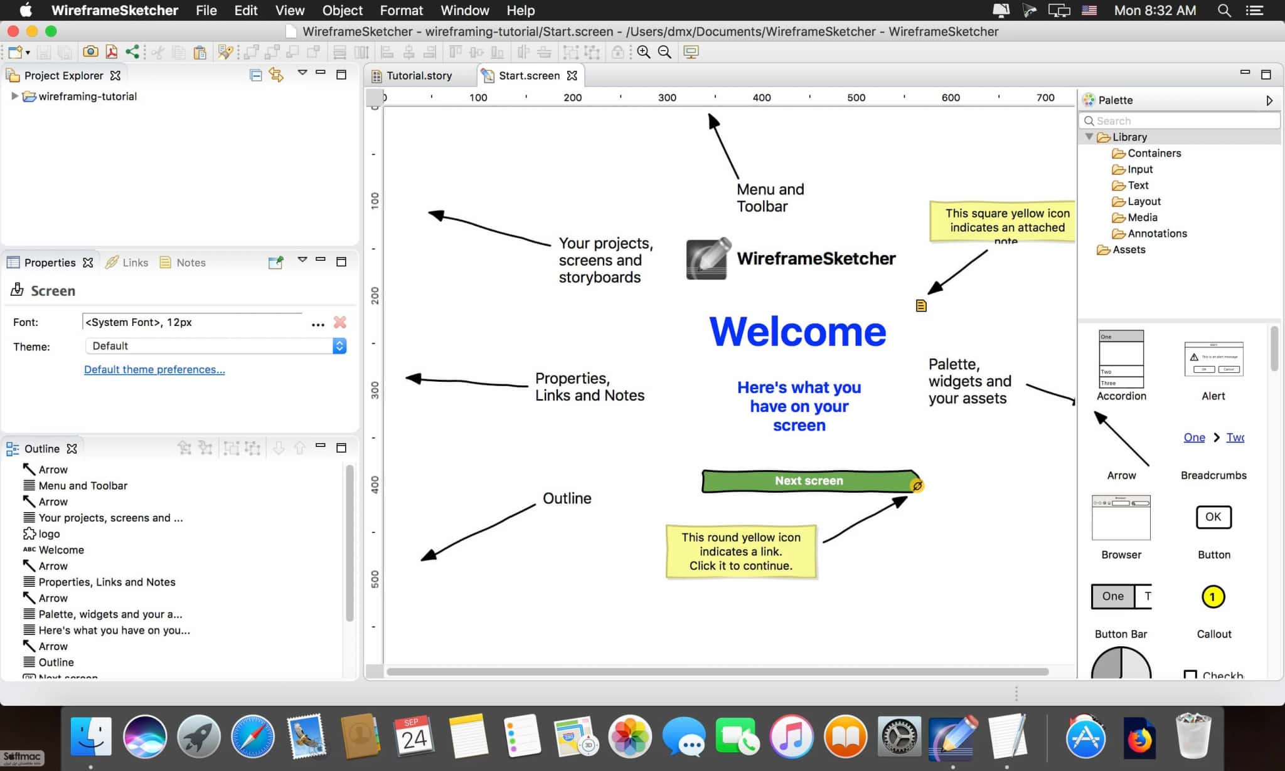Screen dimensions: 1285x771
Task: Select the Alert widget in palette
Action: click(x=1213, y=370)
